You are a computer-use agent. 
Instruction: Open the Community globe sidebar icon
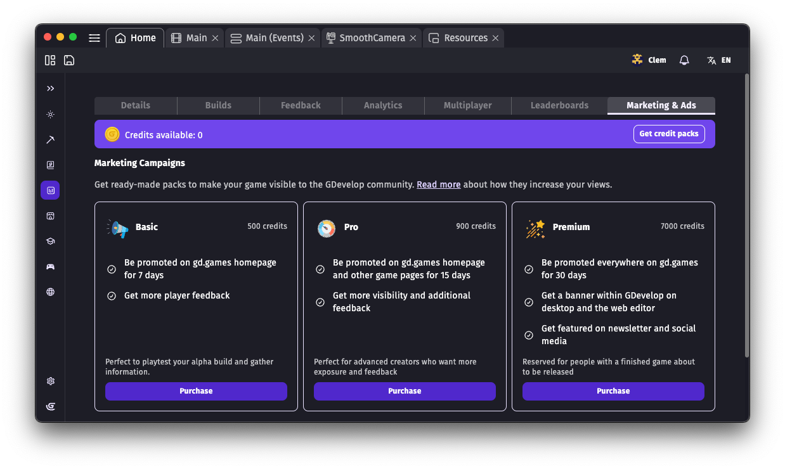[50, 292]
